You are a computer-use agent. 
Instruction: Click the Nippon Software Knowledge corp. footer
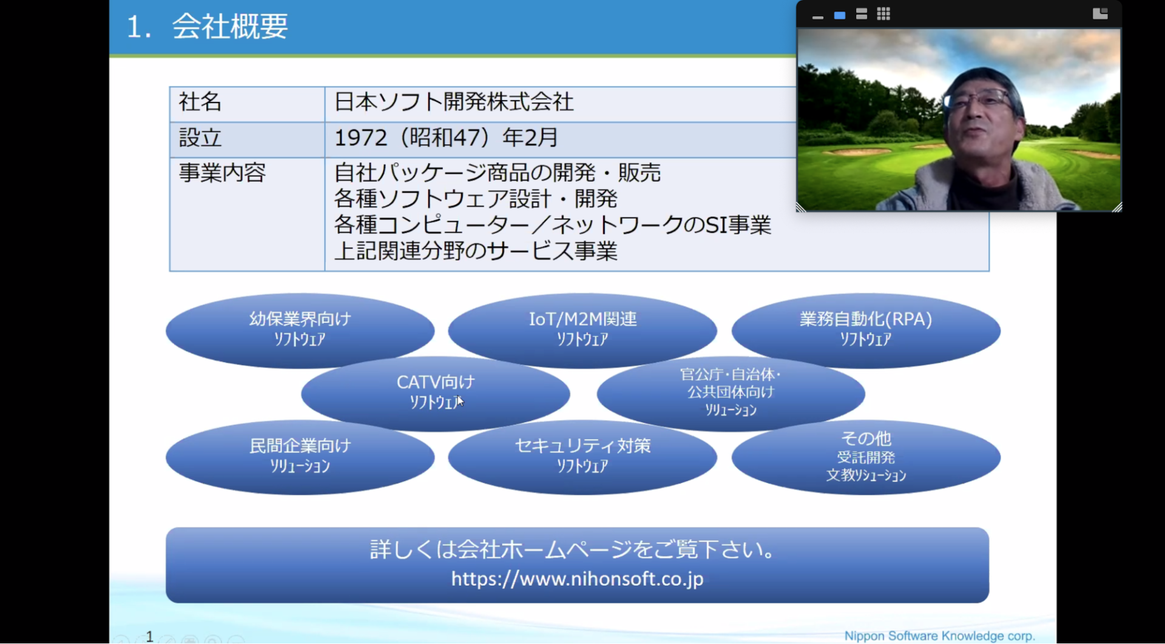click(x=940, y=636)
